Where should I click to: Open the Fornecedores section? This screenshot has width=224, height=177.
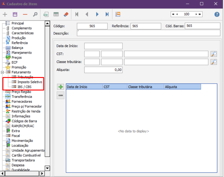[x=22, y=102]
